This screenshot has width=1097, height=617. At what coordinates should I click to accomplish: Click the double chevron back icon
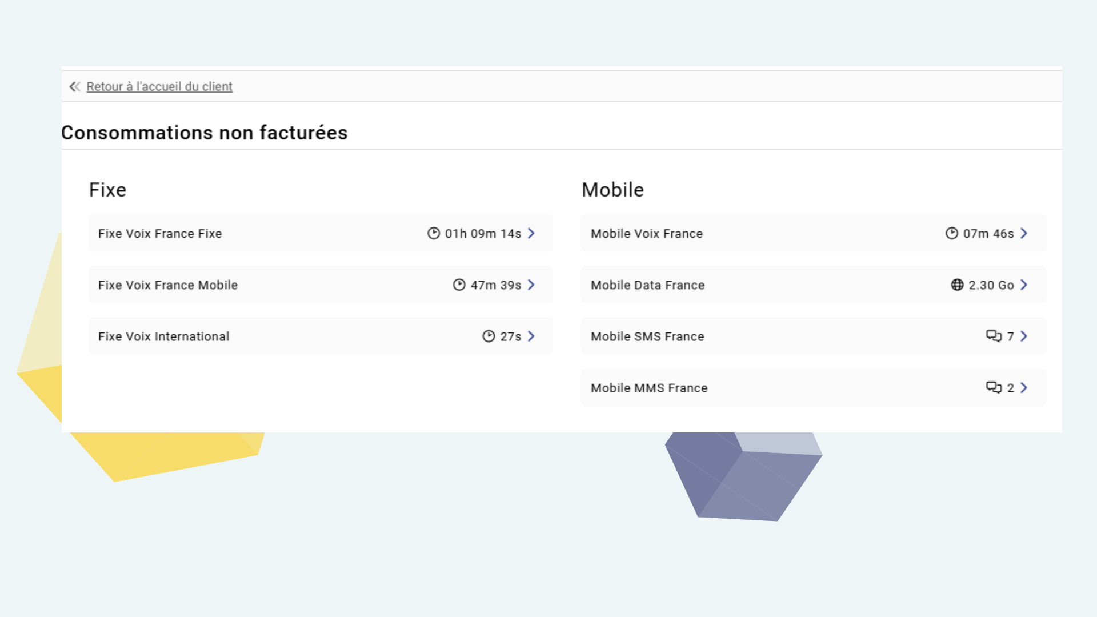[x=75, y=86]
